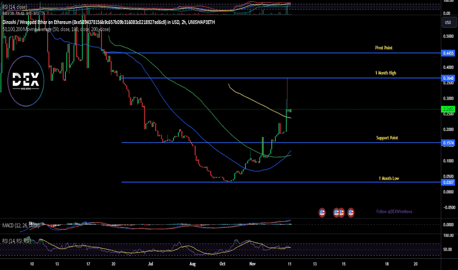
Task: Click the 0.3648 blue price tag
Action: pos(448,78)
